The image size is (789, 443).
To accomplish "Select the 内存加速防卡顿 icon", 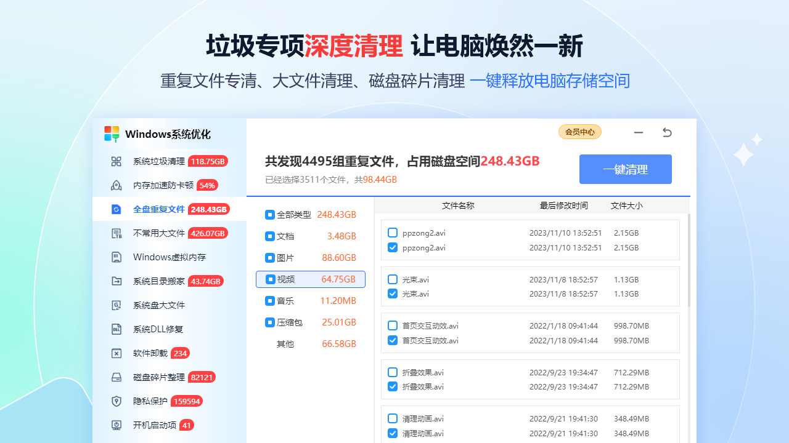I will (116, 185).
